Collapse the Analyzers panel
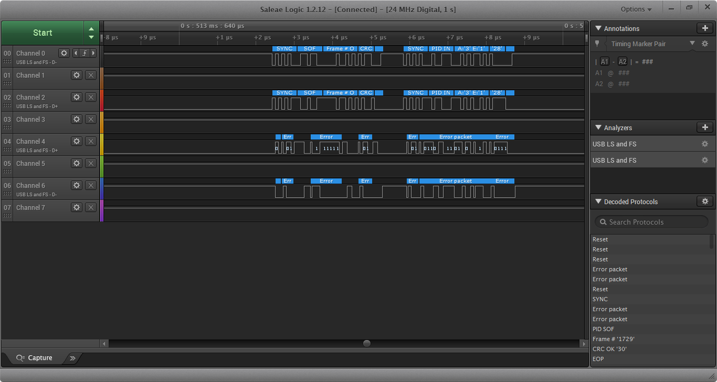 pos(598,128)
